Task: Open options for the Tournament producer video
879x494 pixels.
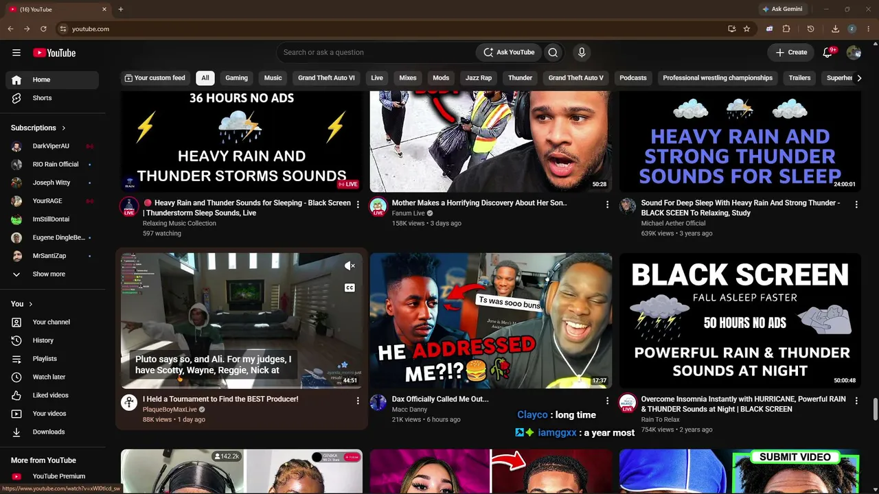Action: tap(358, 401)
